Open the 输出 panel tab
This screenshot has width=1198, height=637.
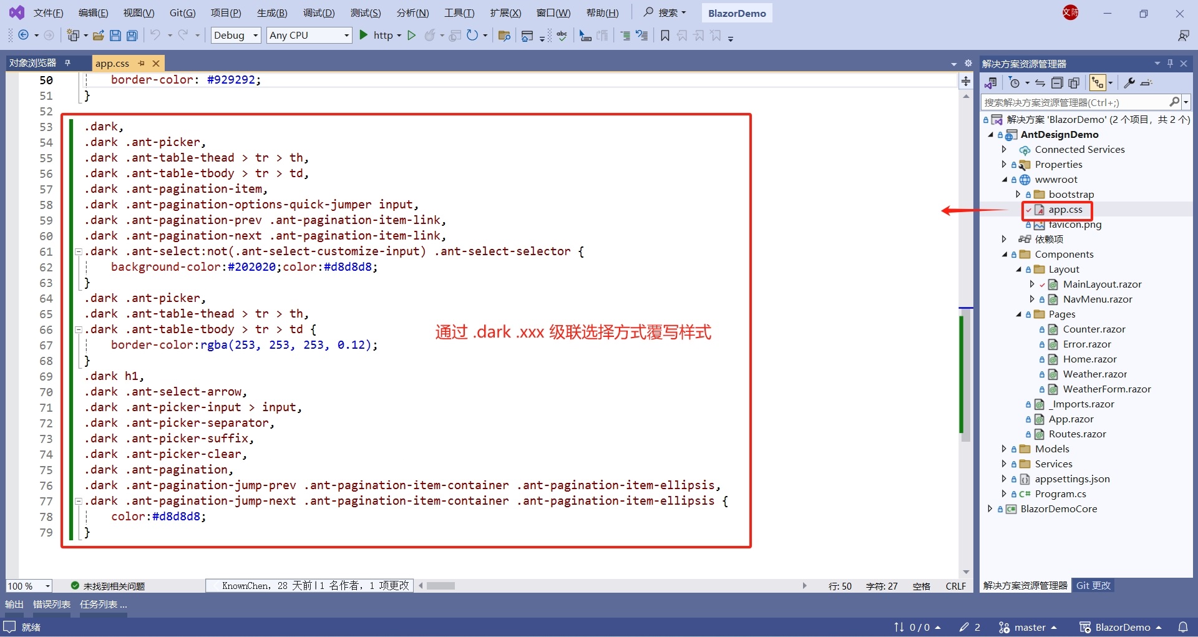click(14, 604)
